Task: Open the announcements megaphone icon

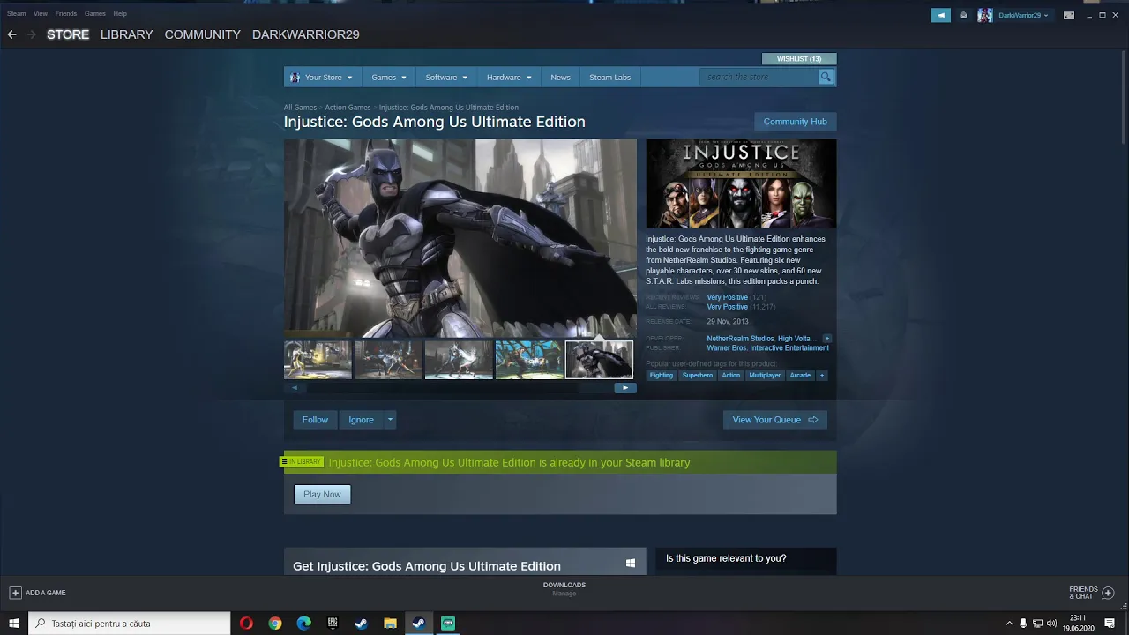Action: click(x=940, y=15)
